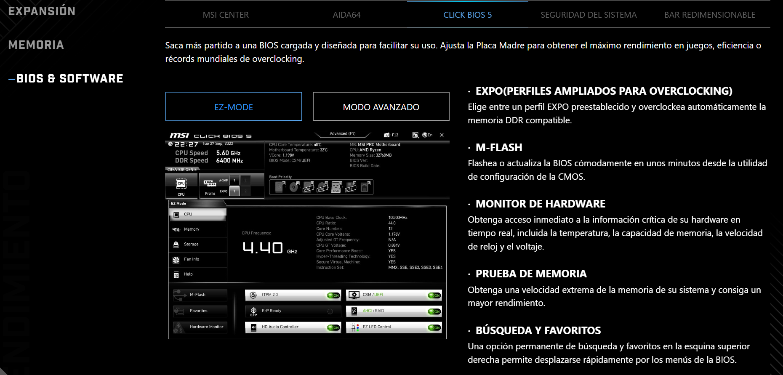
Task: Click the Storage drive icon in the list
Action: click(x=176, y=245)
